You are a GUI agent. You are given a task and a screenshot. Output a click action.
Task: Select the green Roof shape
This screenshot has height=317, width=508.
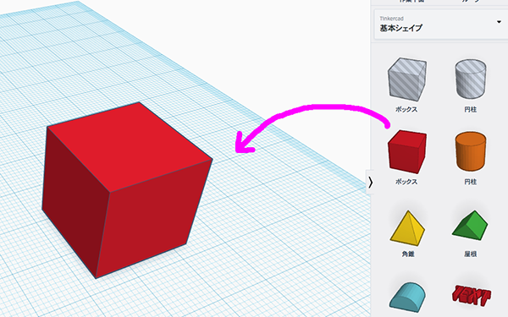click(470, 225)
